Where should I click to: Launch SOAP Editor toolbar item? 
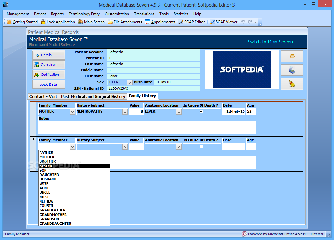[191, 22]
